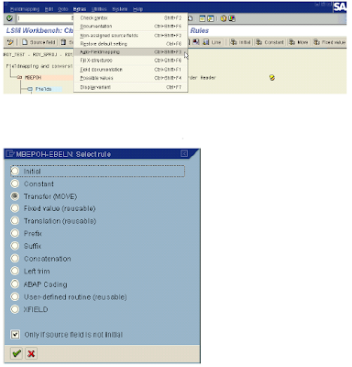Click the command input field
352x367 pixels.
click(x=44, y=18)
